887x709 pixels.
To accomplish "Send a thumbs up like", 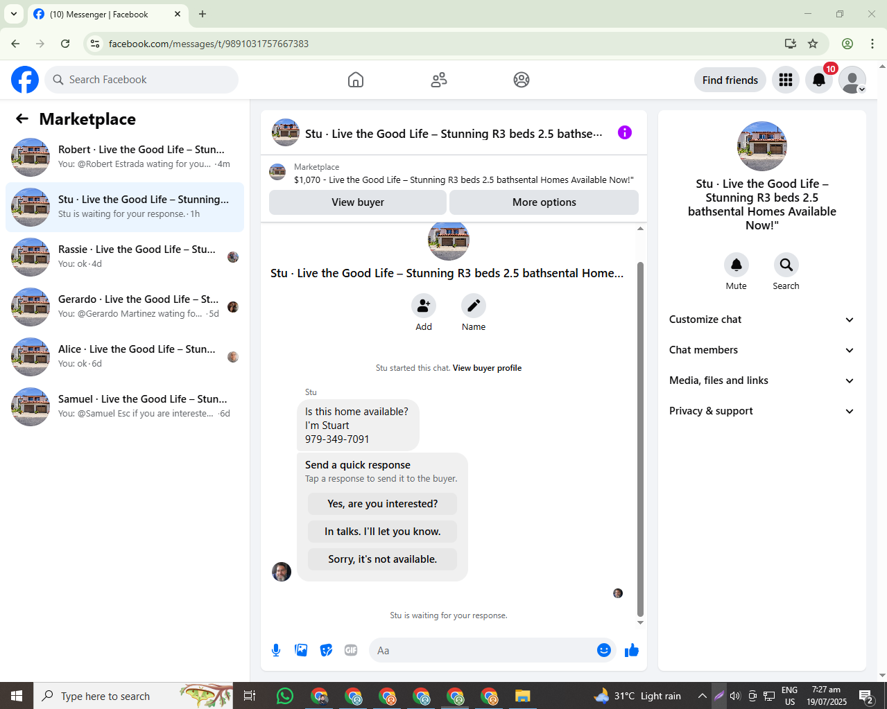I will pyautogui.click(x=632, y=650).
